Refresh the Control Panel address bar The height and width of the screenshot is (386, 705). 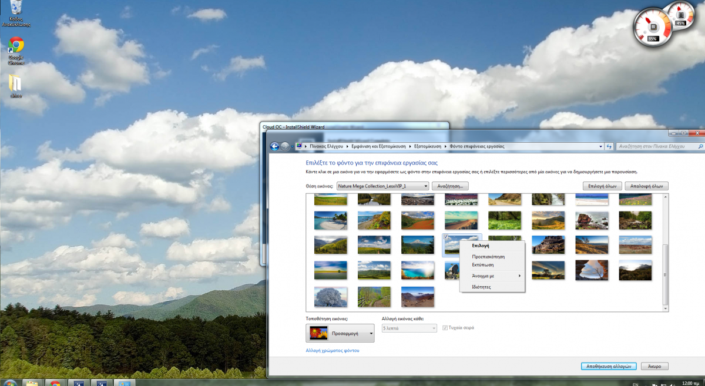pos(609,146)
